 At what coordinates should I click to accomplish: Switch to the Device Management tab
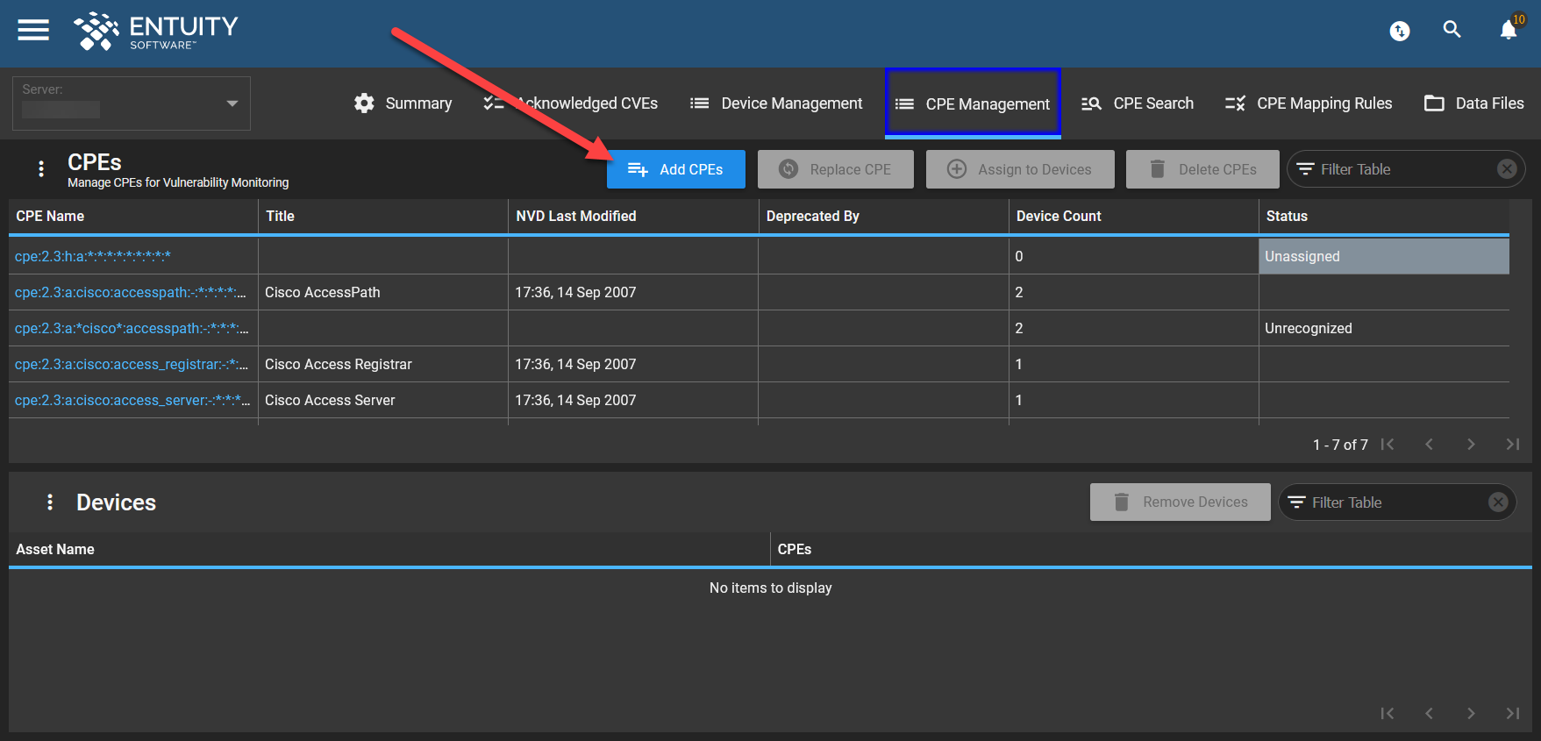[776, 103]
